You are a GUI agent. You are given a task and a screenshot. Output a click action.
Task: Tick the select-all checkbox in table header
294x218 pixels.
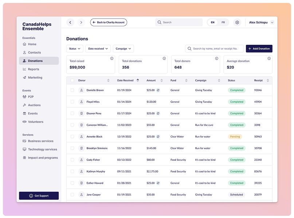[72, 80]
